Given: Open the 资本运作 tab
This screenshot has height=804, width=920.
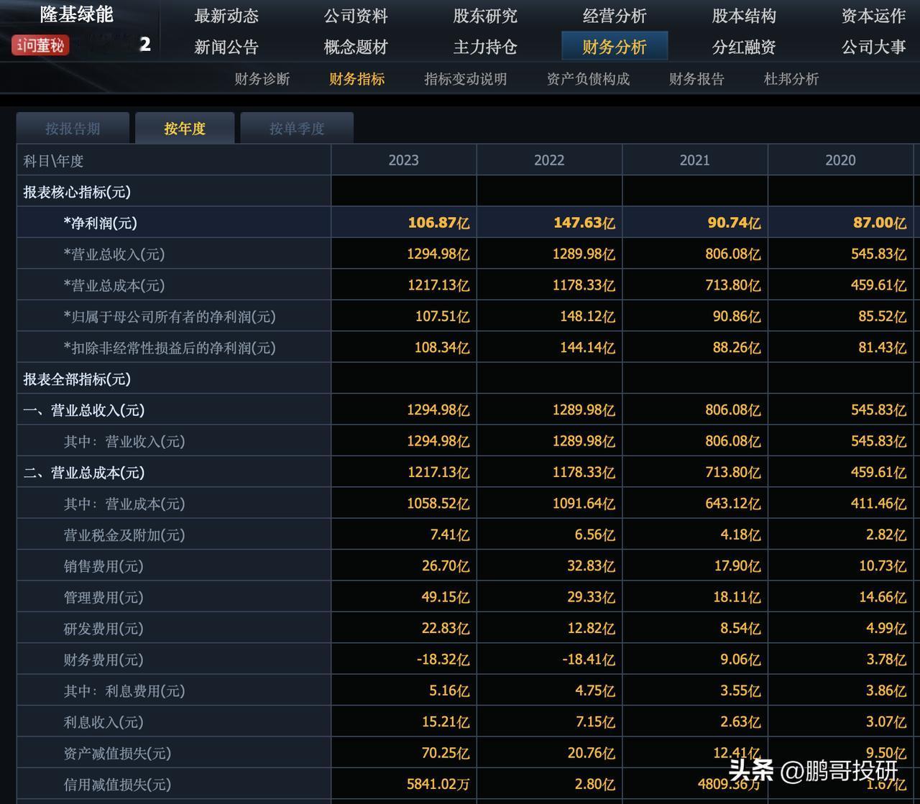Looking at the screenshot, I should (x=873, y=16).
